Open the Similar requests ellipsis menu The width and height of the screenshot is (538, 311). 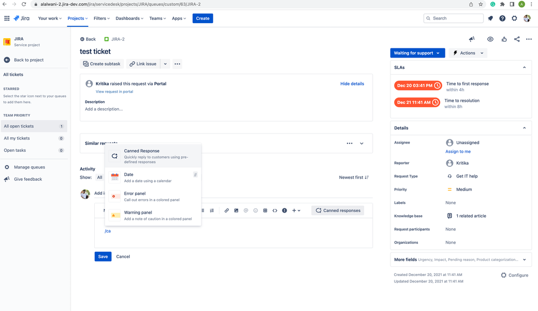click(350, 143)
